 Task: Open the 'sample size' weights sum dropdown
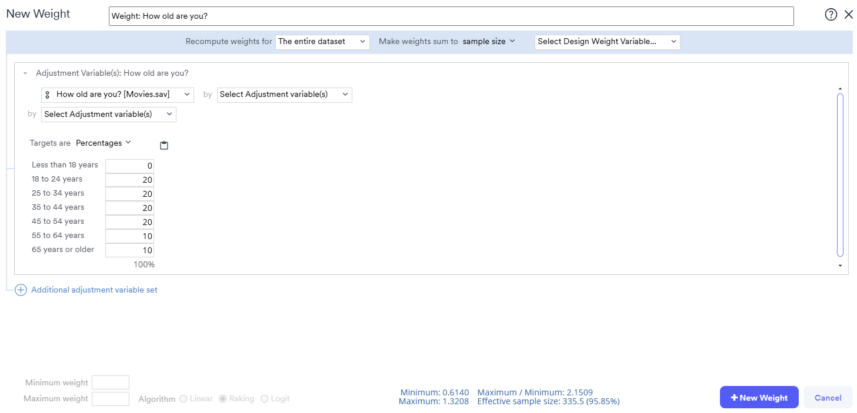489,41
